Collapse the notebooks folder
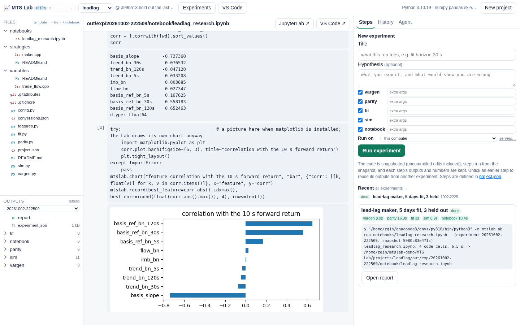The image size is (520, 325). coord(5,31)
